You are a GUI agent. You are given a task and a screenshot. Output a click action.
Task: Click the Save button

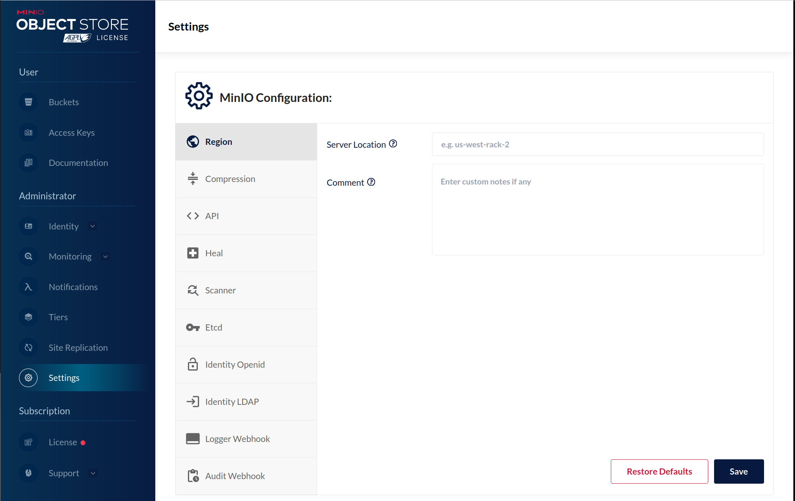739,471
